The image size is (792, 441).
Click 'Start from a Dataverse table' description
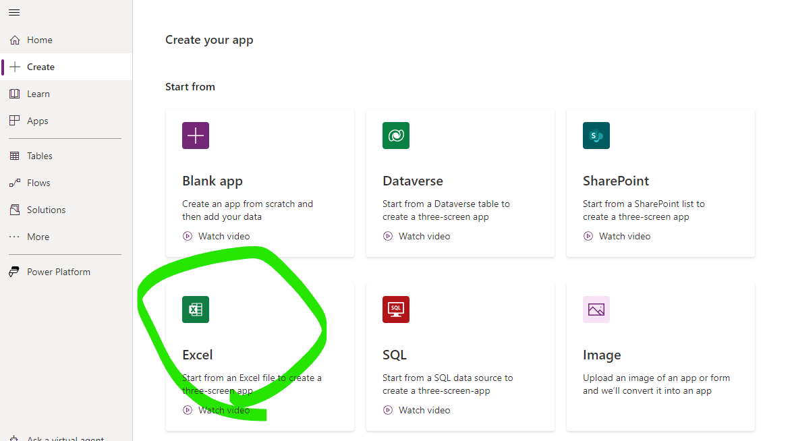(446, 210)
